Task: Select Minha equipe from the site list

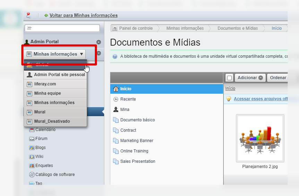Action: tap(48, 93)
